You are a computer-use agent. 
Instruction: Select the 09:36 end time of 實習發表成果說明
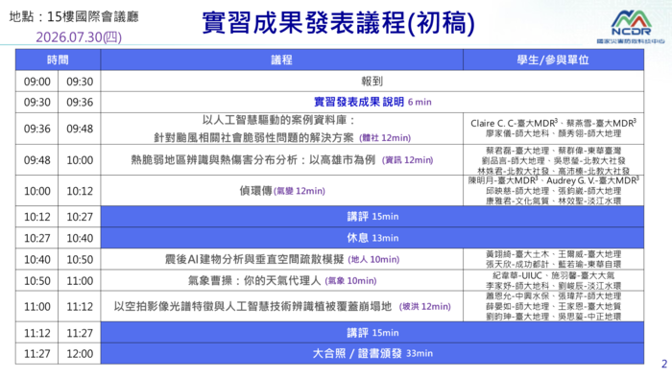(x=80, y=103)
